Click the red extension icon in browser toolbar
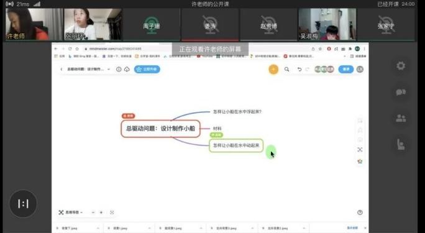 point(329,48)
